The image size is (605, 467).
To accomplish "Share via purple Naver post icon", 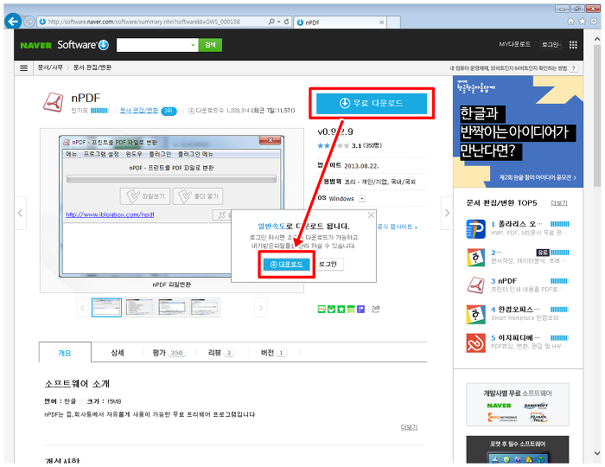I will point(360,309).
